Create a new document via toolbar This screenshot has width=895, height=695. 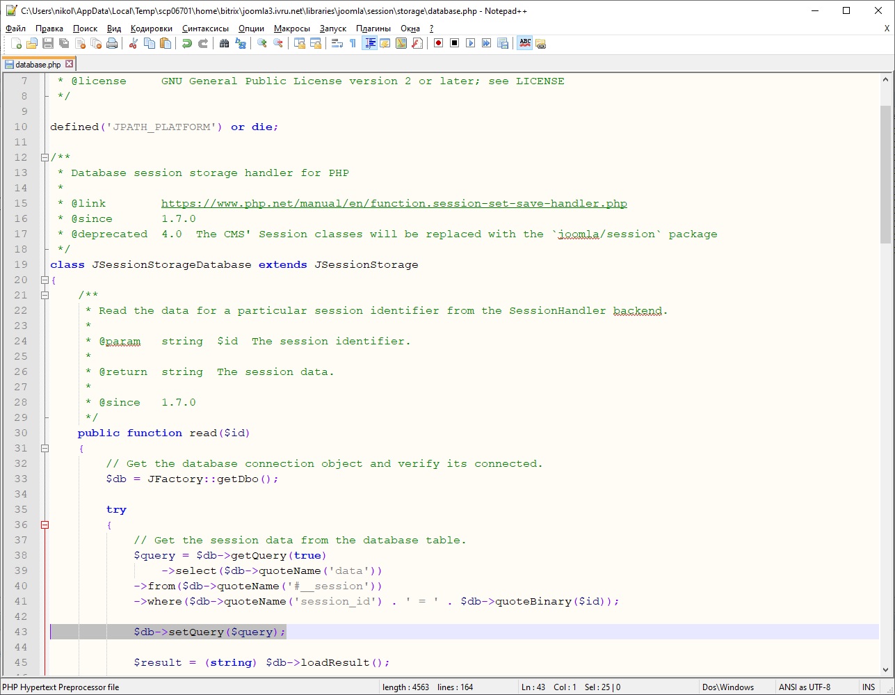(x=16, y=43)
